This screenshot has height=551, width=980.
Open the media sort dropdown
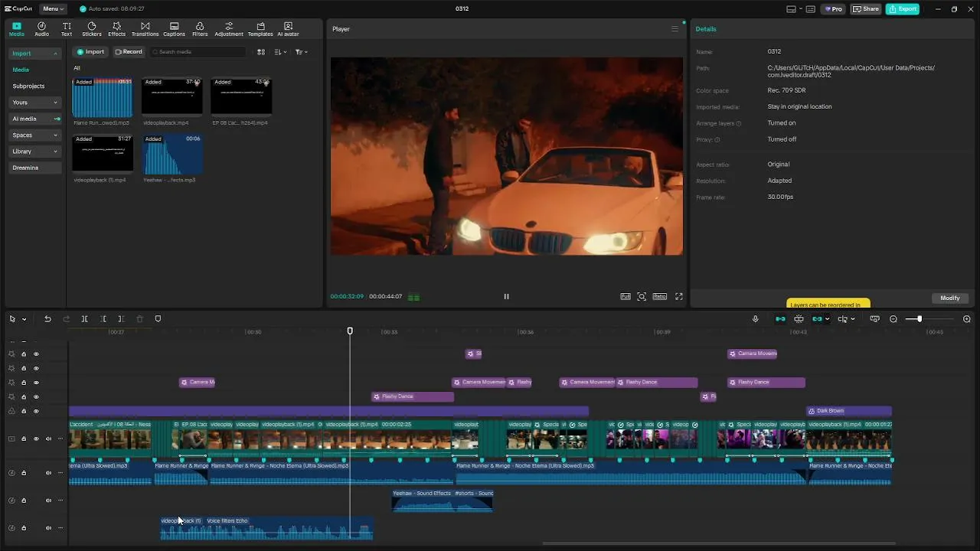(x=280, y=52)
